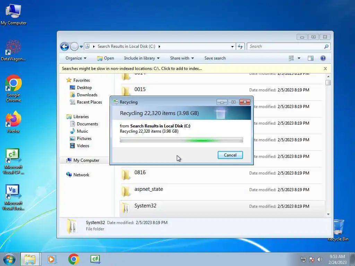Click the Explorer Back arrow button

click(64, 47)
